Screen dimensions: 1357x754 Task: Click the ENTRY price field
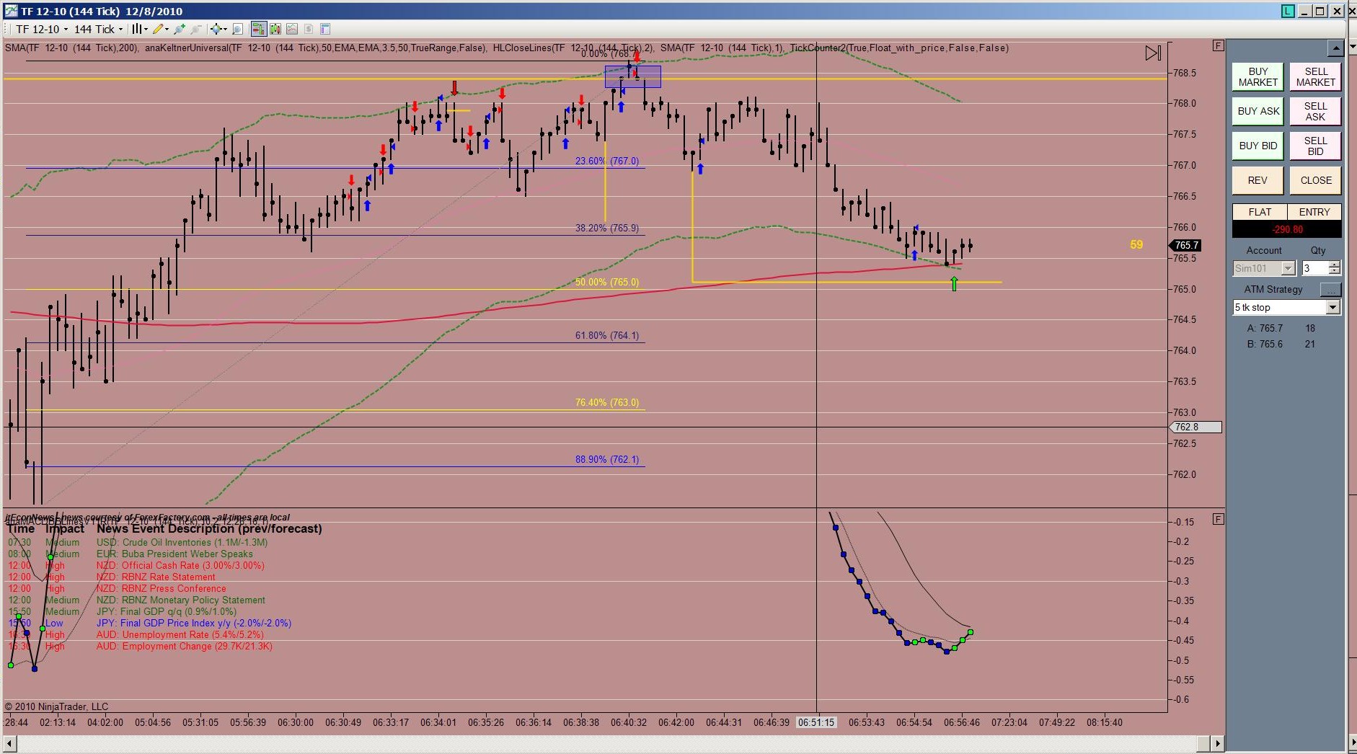1314,212
